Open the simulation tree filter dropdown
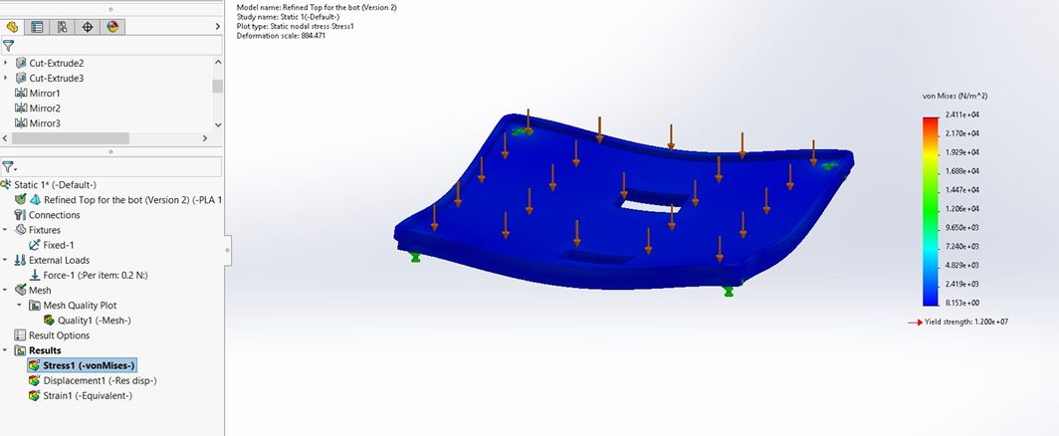Screen dimensions: 1059x436 click(9, 166)
